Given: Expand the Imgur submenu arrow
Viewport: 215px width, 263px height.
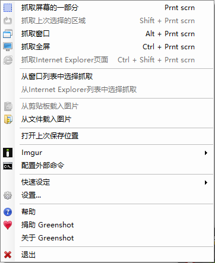Looking at the screenshot, I should tap(206, 153).
